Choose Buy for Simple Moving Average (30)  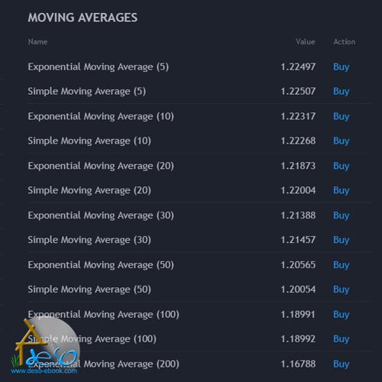click(x=341, y=240)
